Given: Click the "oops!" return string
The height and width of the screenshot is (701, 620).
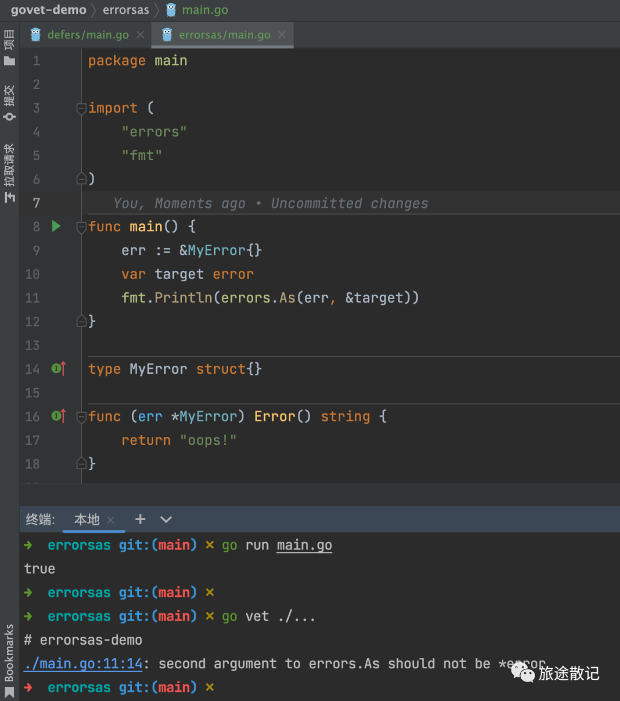Looking at the screenshot, I should (208, 440).
